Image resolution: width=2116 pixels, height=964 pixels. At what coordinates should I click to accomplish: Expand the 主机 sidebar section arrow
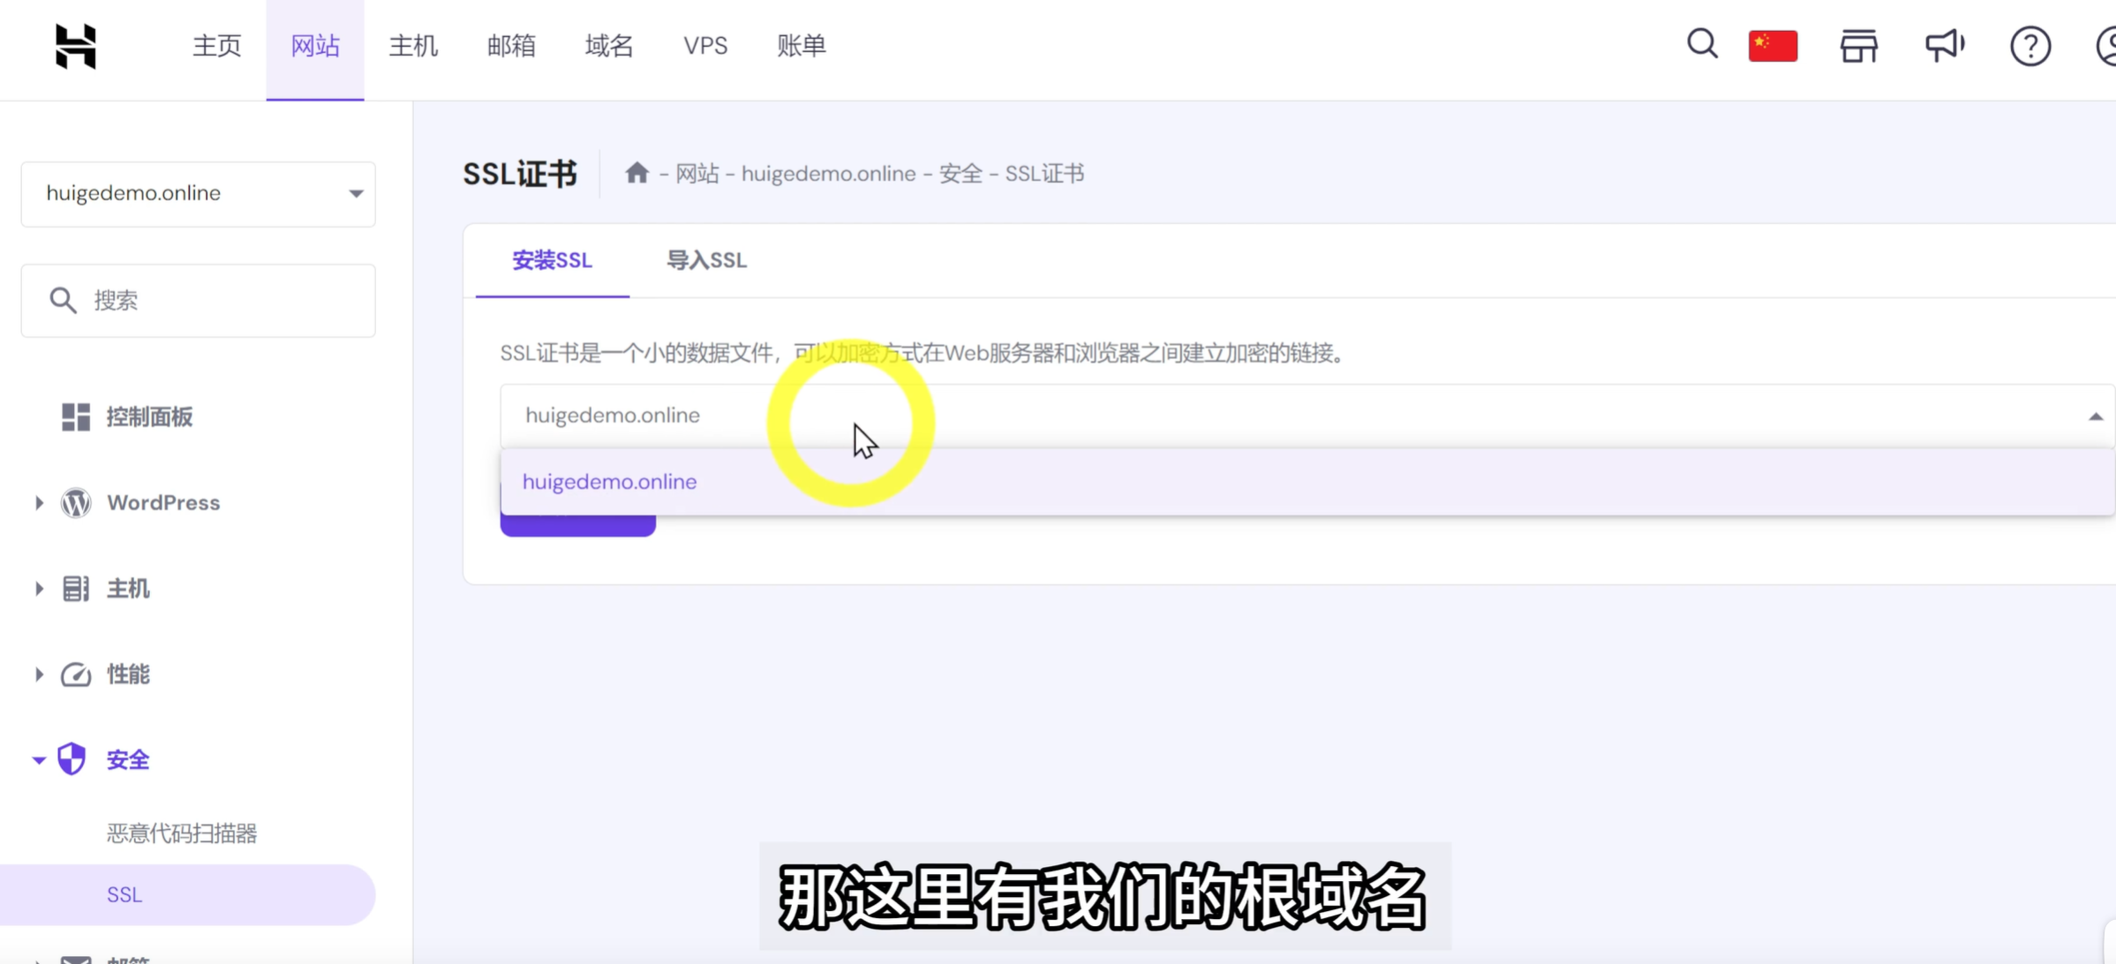[x=39, y=588]
